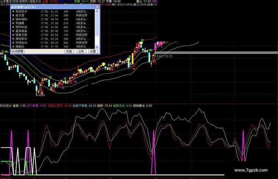Click the 反转: 15.27 reversal value
This screenshot has height=179, width=278.
[97, 1]
